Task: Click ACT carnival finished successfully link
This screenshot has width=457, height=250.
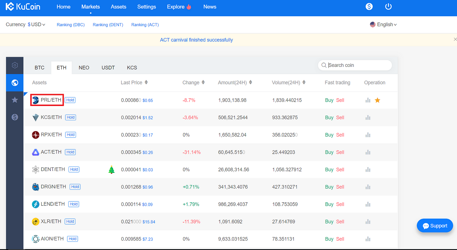Action: coord(197,40)
